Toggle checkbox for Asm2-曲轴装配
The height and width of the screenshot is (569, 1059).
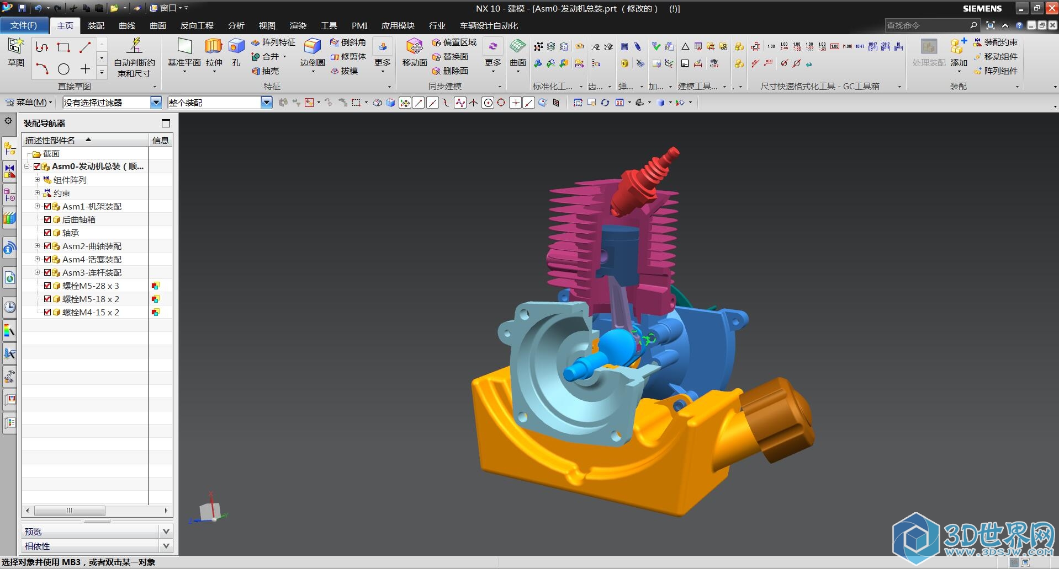click(x=47, y=246)
